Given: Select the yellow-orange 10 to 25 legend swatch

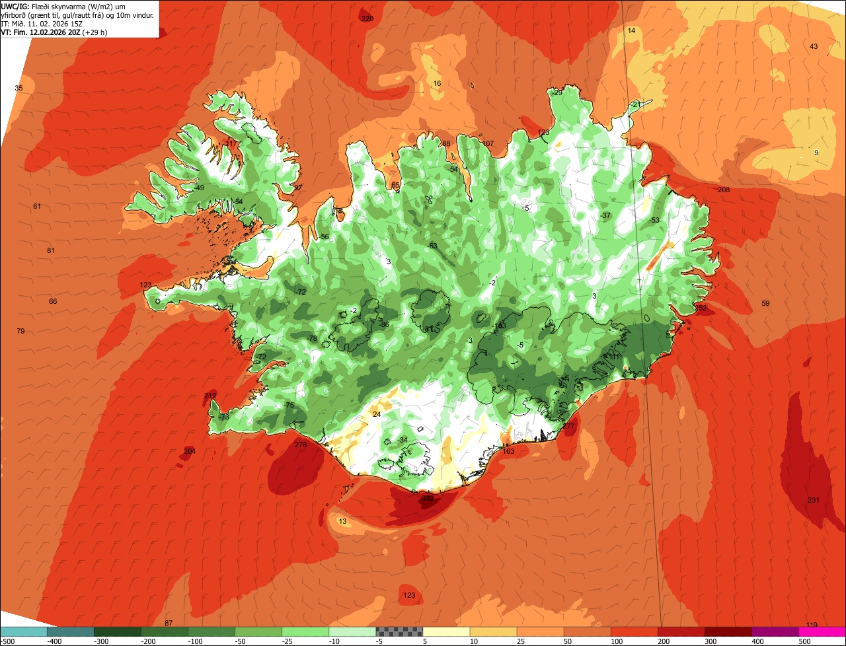Looking at the screenshot, I should pos(493,631).
